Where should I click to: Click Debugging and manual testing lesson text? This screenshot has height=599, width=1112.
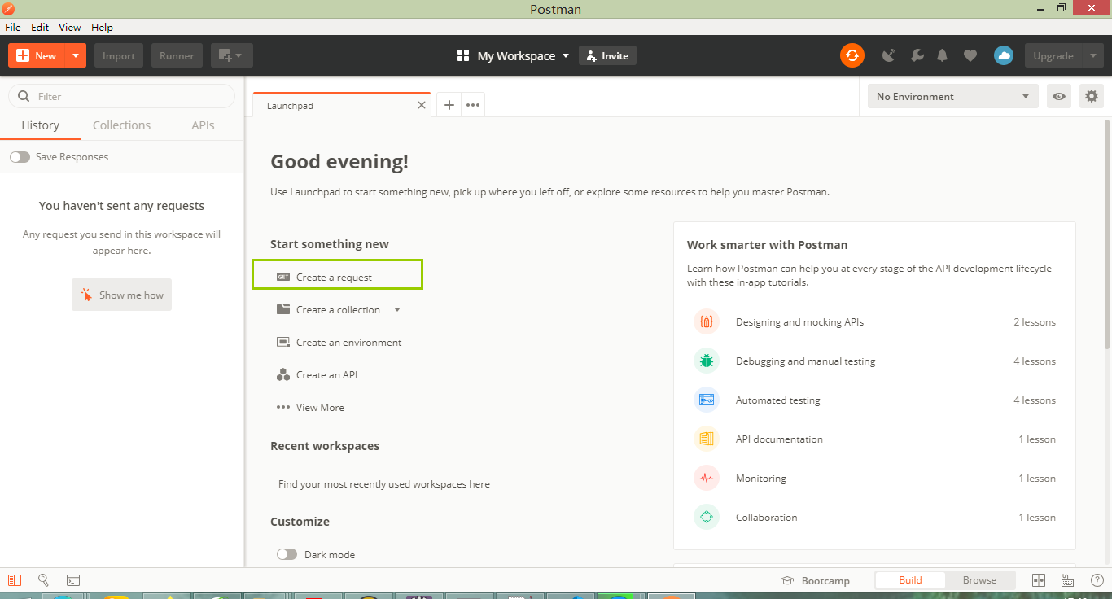805,361
